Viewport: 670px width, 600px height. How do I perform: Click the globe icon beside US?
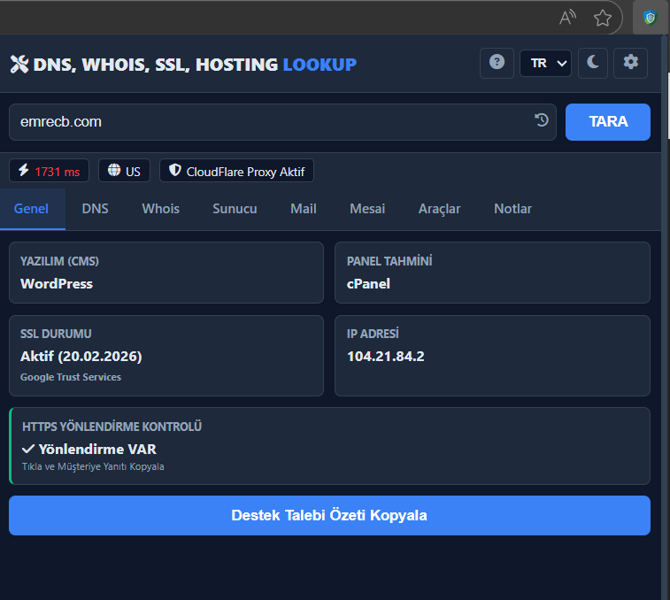[x=114, y=170]
